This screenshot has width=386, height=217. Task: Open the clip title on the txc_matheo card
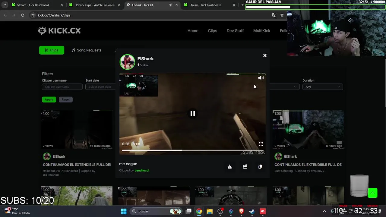point(77,165)
